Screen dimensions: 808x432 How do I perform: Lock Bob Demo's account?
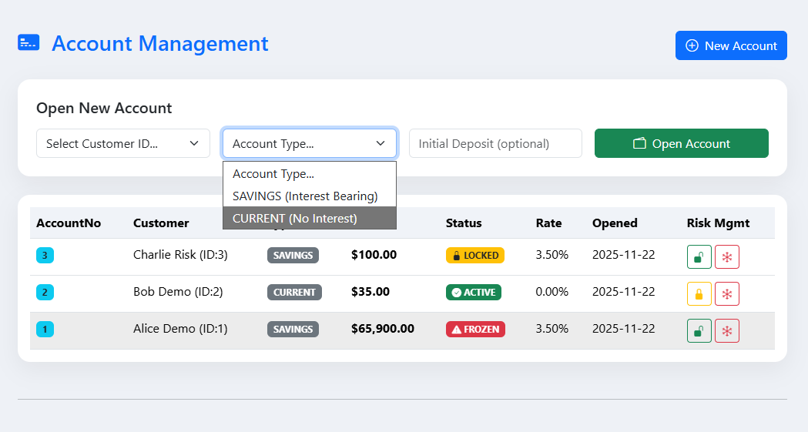pyautogui.click(x=699, y=293)
